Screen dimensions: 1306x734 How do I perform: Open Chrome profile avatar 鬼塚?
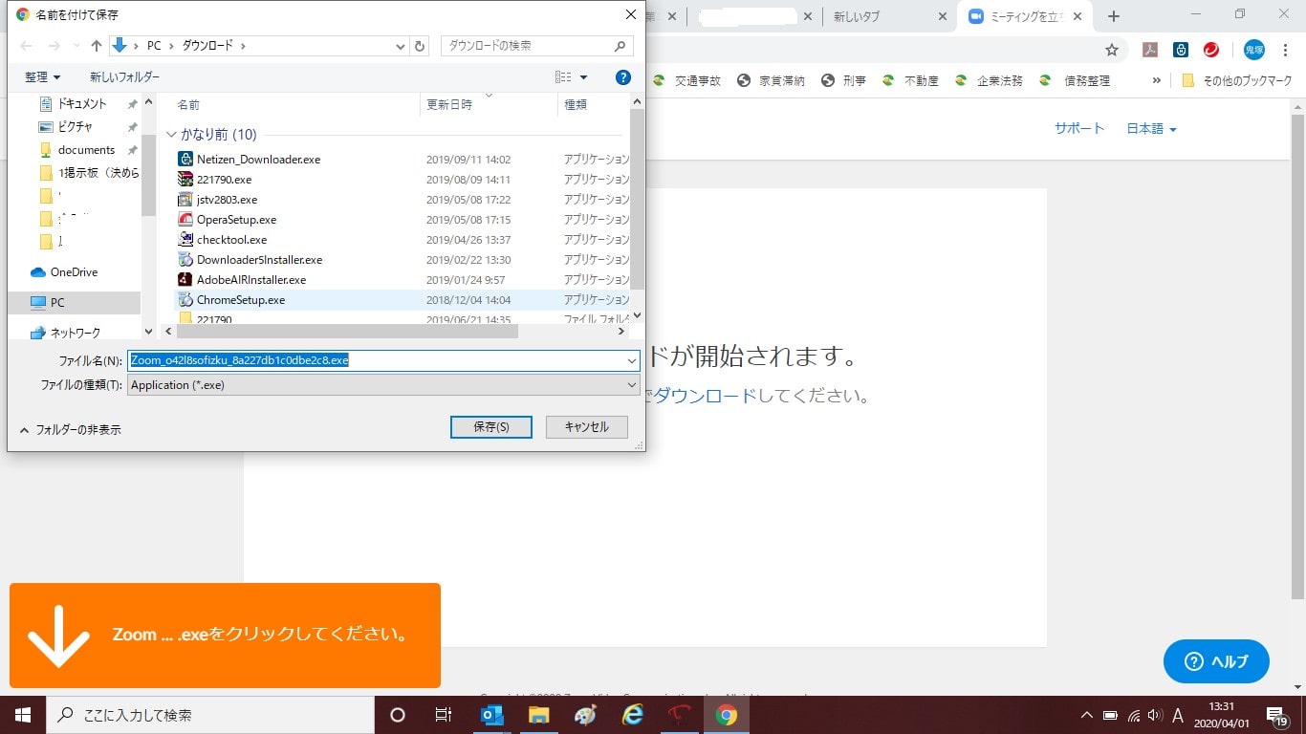point(1253,50)
